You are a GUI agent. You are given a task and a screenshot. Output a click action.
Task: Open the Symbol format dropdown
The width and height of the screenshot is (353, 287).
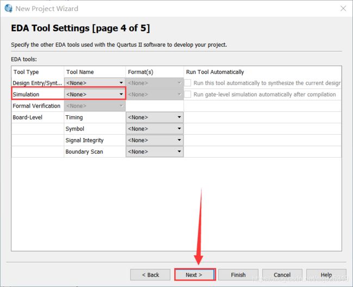point(155,129)
